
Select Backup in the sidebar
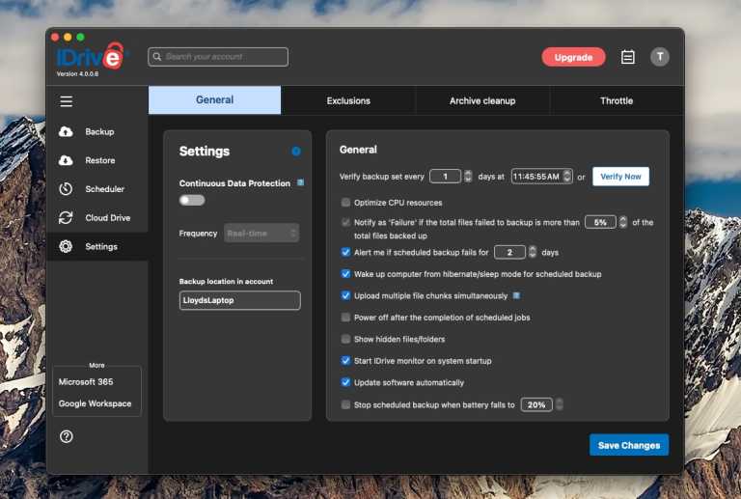(x=97, y=132)
